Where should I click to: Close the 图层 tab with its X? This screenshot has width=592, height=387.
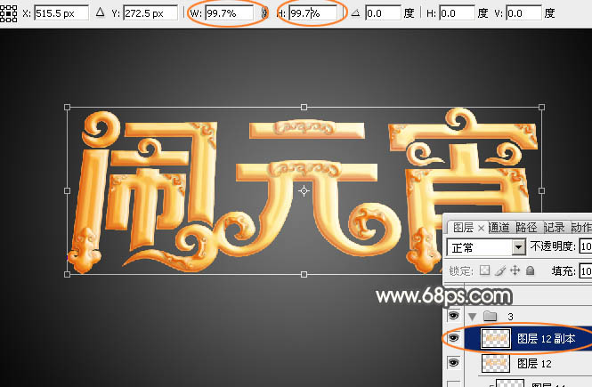[481, 228]
